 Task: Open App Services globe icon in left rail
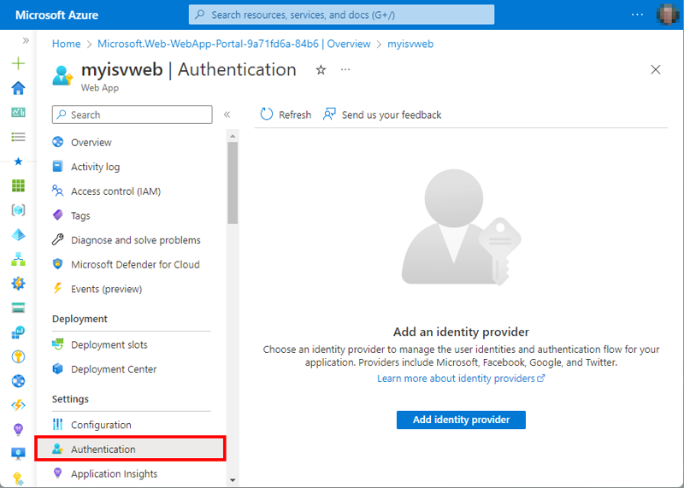point(18,381)
